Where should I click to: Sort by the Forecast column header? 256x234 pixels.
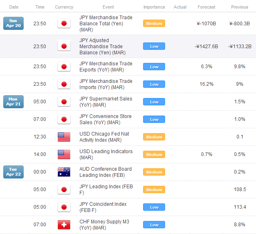206,7
